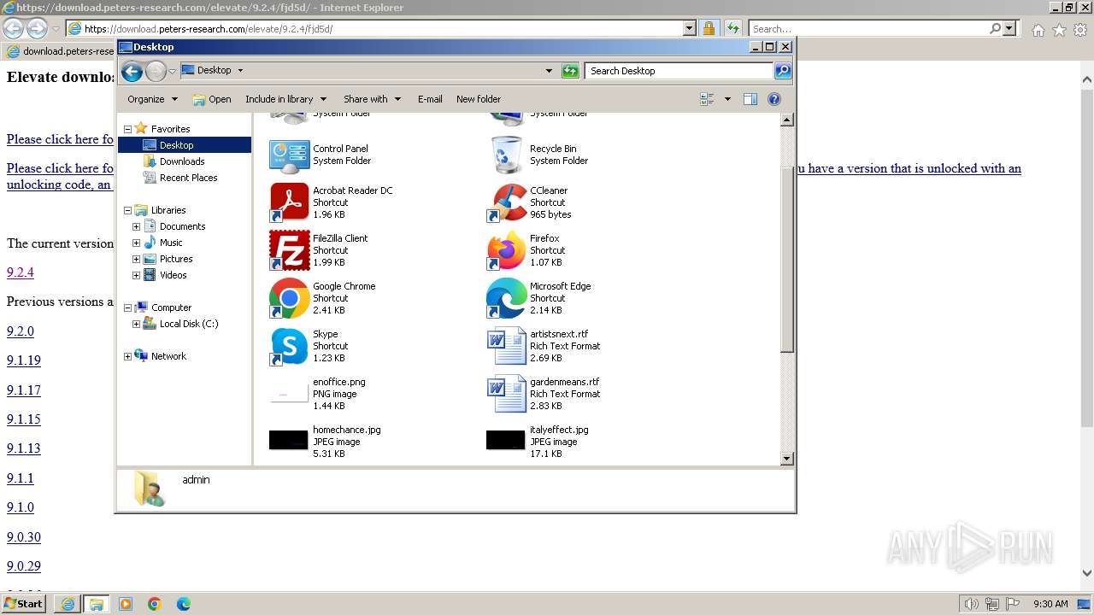Open Explorer help question mark icon
Image resolution: width=1094 pixels, height=615 pixels.
(x=774, y=99)
